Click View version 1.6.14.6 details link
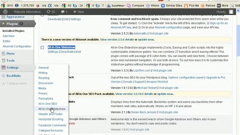 click(x=134, y=94)
